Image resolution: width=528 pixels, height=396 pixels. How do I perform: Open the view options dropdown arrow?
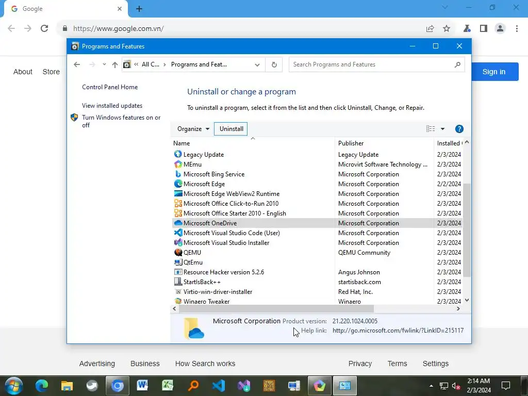click(x=442, y=128)
